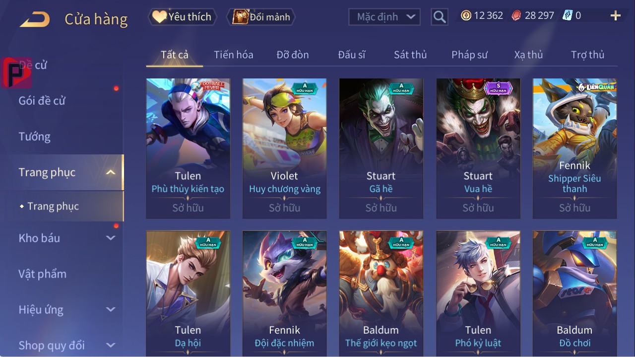
Task: Open the Yêu thích heart favorites
Action: point(183,17)
